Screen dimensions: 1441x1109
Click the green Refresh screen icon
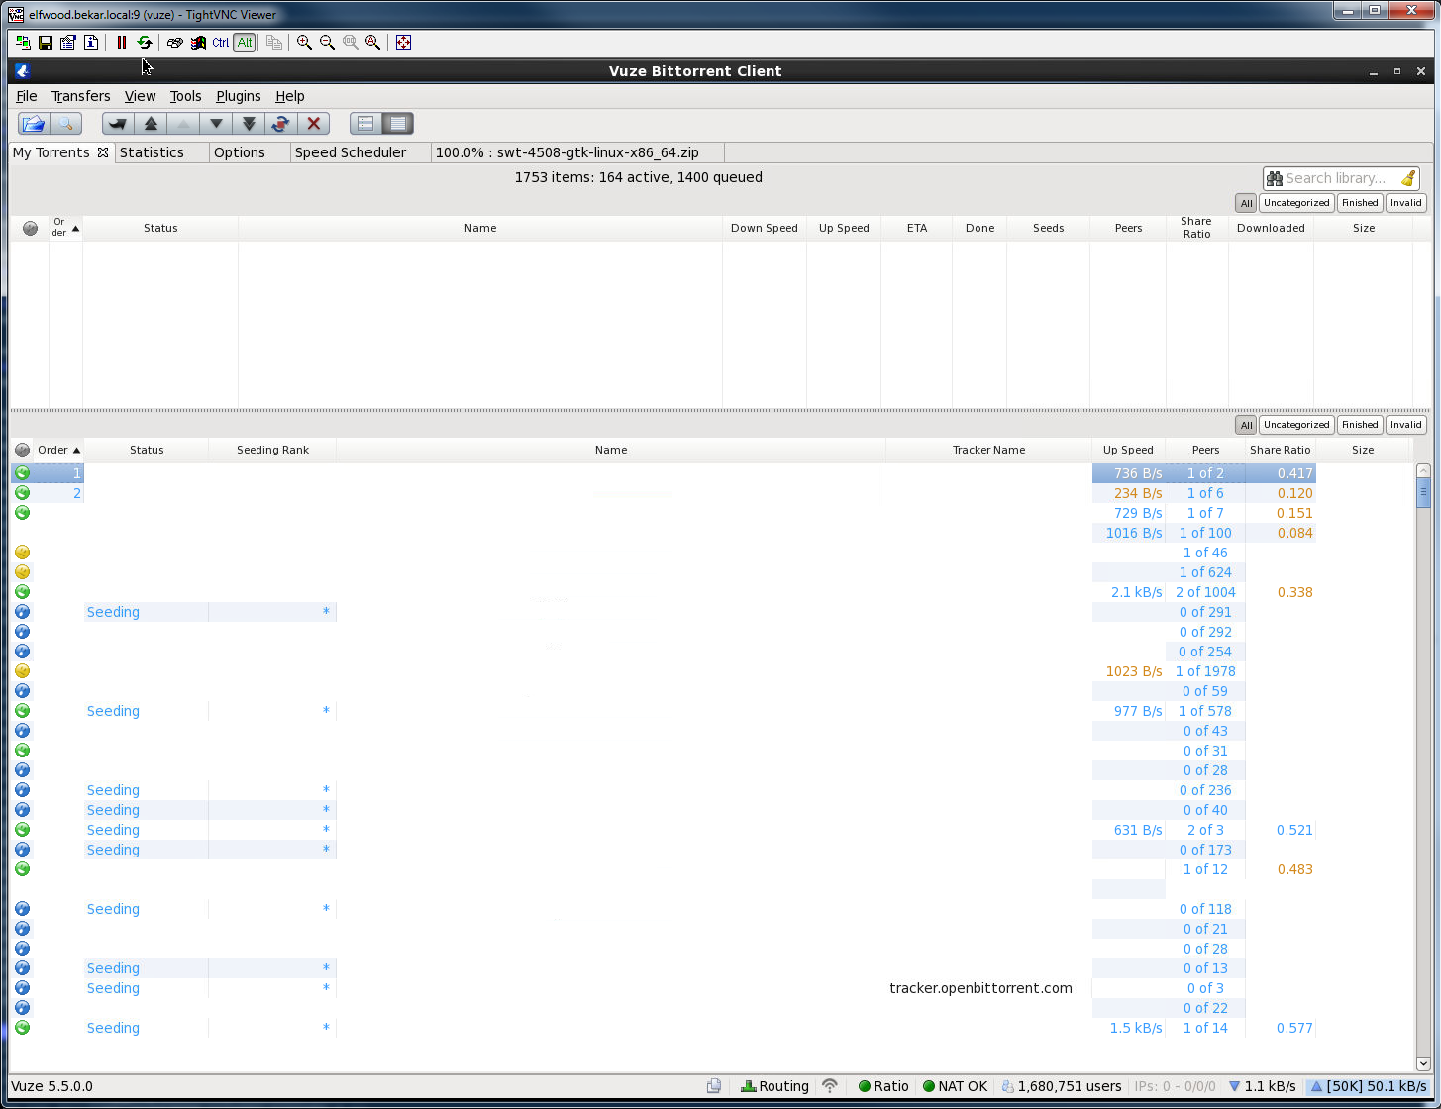point(145,43)
